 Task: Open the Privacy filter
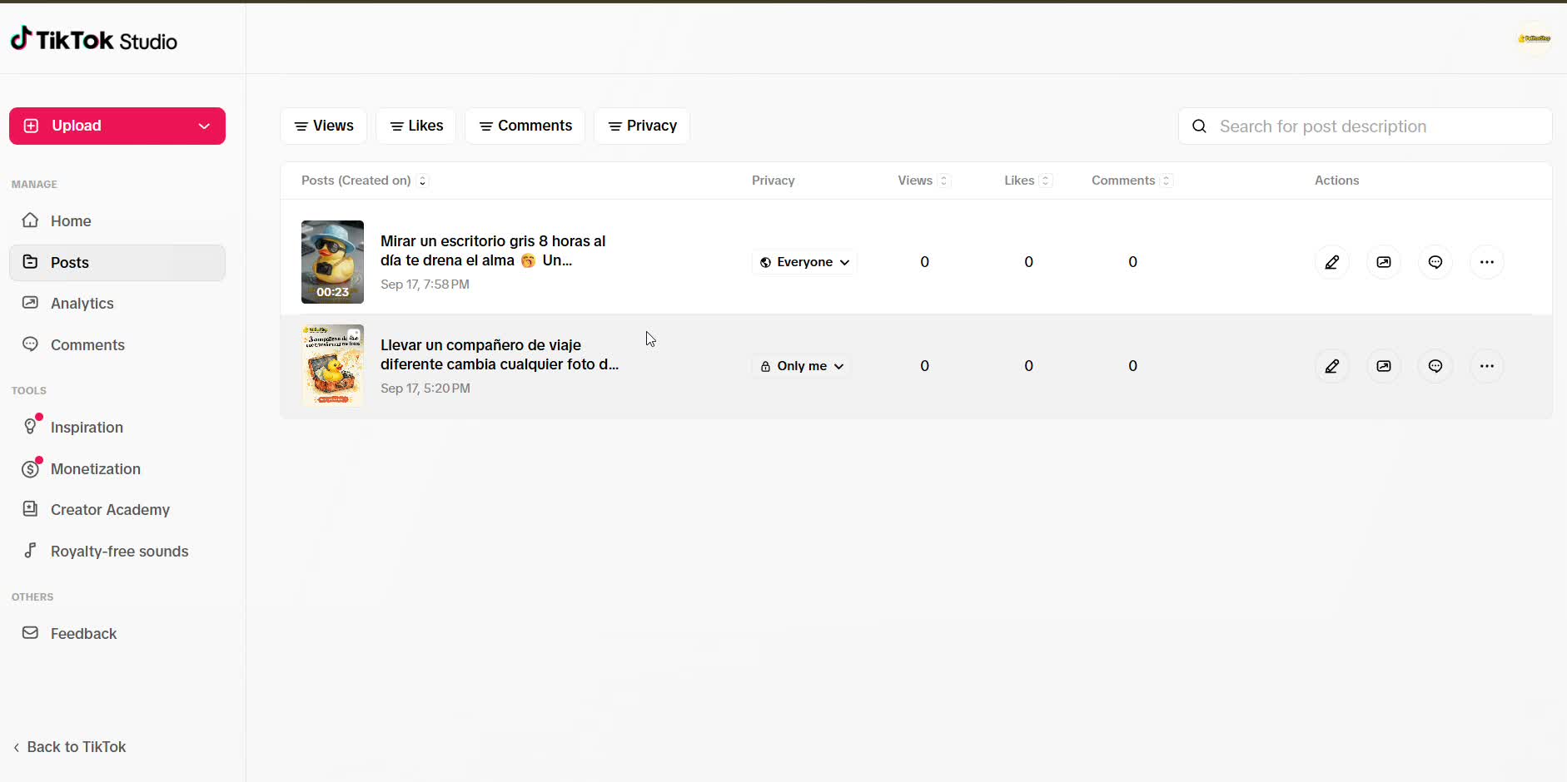point(642,126)
